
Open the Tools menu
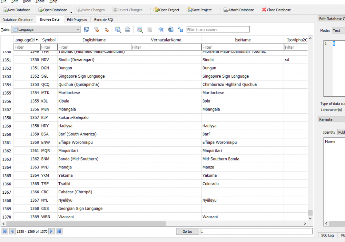[x=40, y=1]
